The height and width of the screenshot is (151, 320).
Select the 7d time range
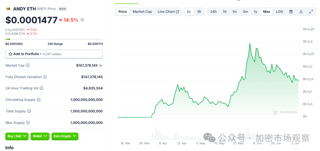click(225, 12)
